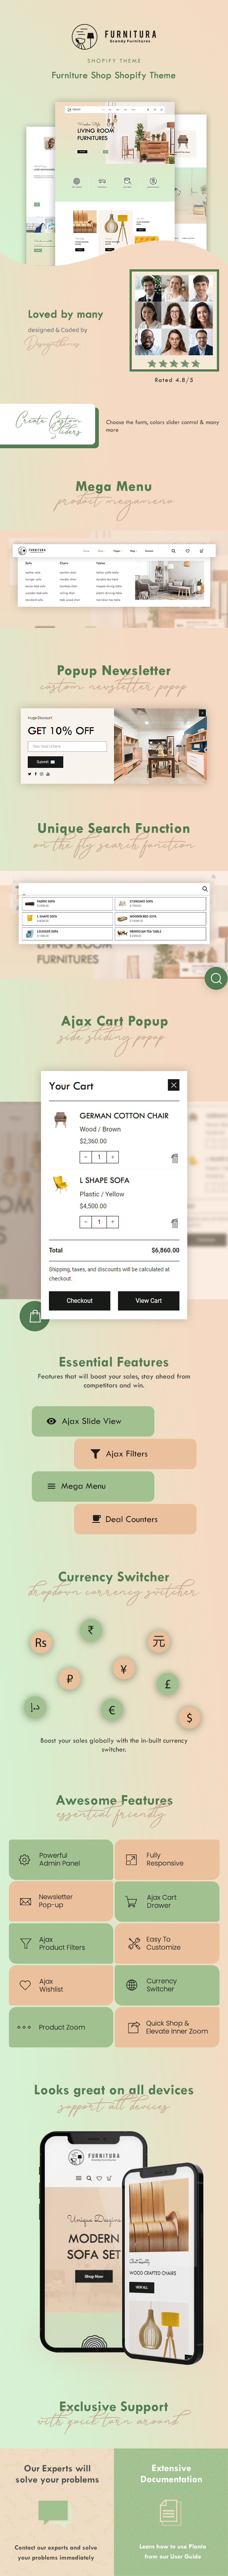Select the Ajax Filters feature

(x=135, y=1453)
